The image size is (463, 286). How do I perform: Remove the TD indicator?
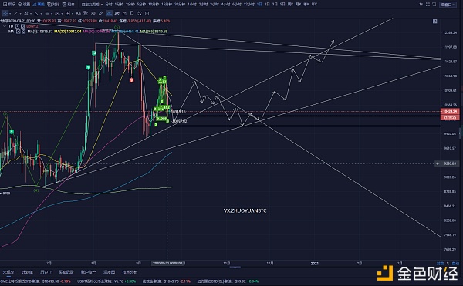coord(22,26)
